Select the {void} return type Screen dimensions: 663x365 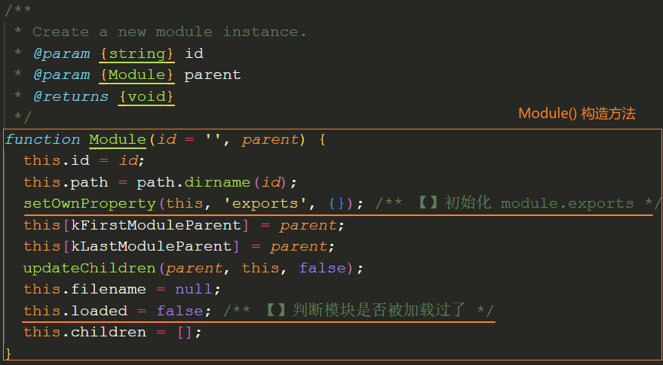[x=146, y=96]
